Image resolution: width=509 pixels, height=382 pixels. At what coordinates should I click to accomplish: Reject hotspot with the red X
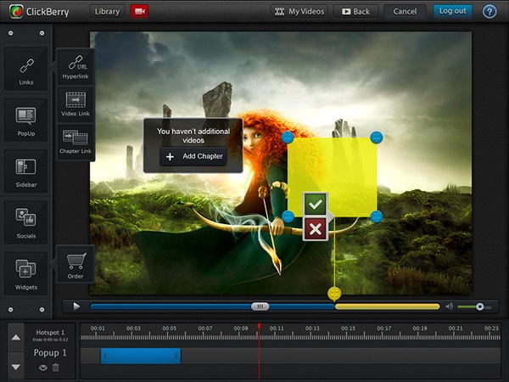pyautogui.click(x=316, y=229)
